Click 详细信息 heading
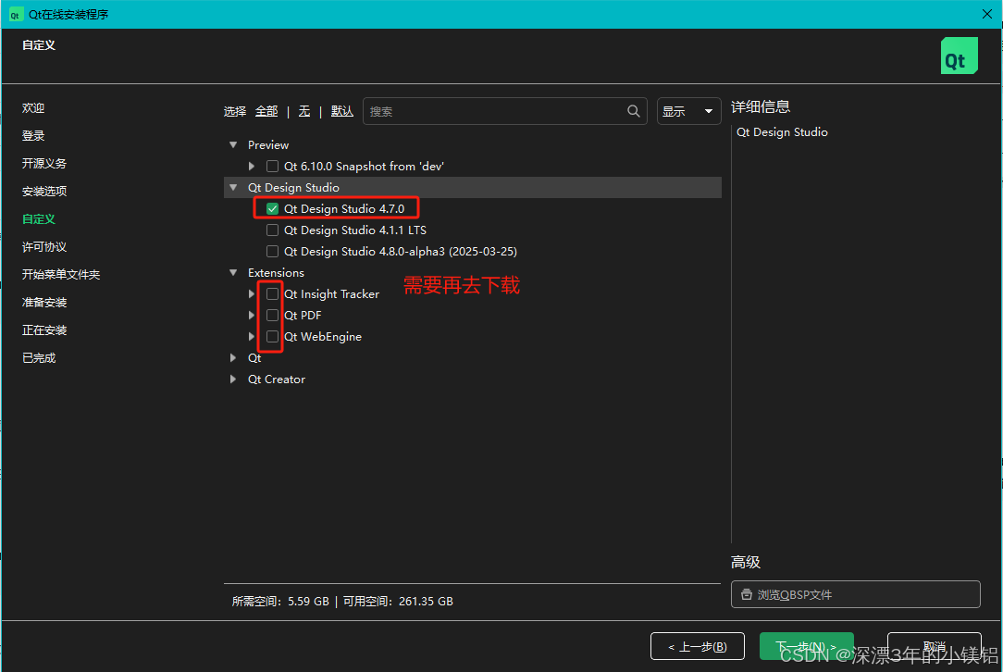This screenshot has height=672, width=1003. (761, 106)
